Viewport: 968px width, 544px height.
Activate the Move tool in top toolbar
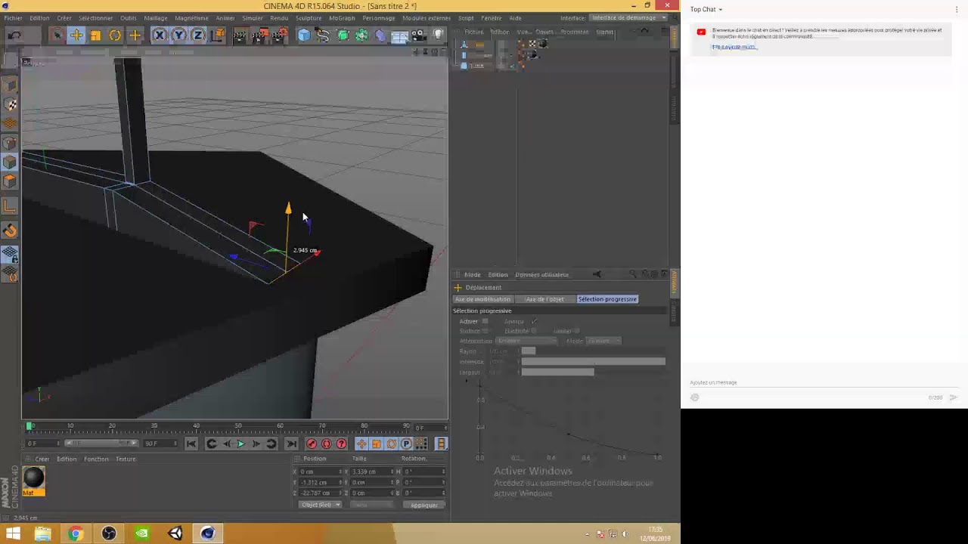(76, 35)
